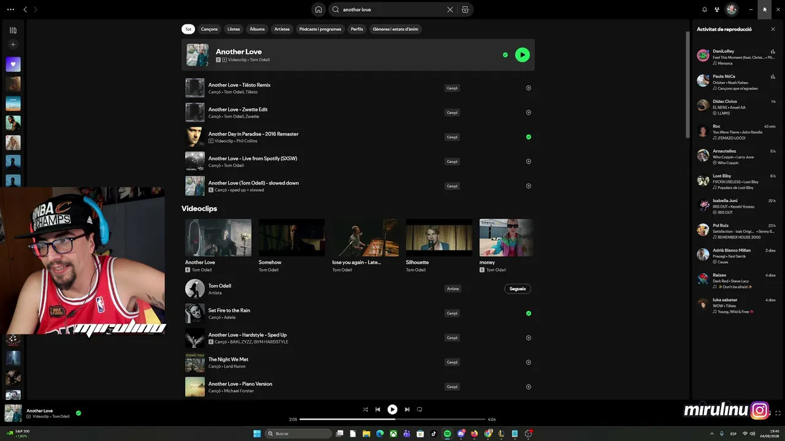Switch to Gèneres i estats d'ànim tab
Screen dimensions: 785x441
tap(396, 29)
